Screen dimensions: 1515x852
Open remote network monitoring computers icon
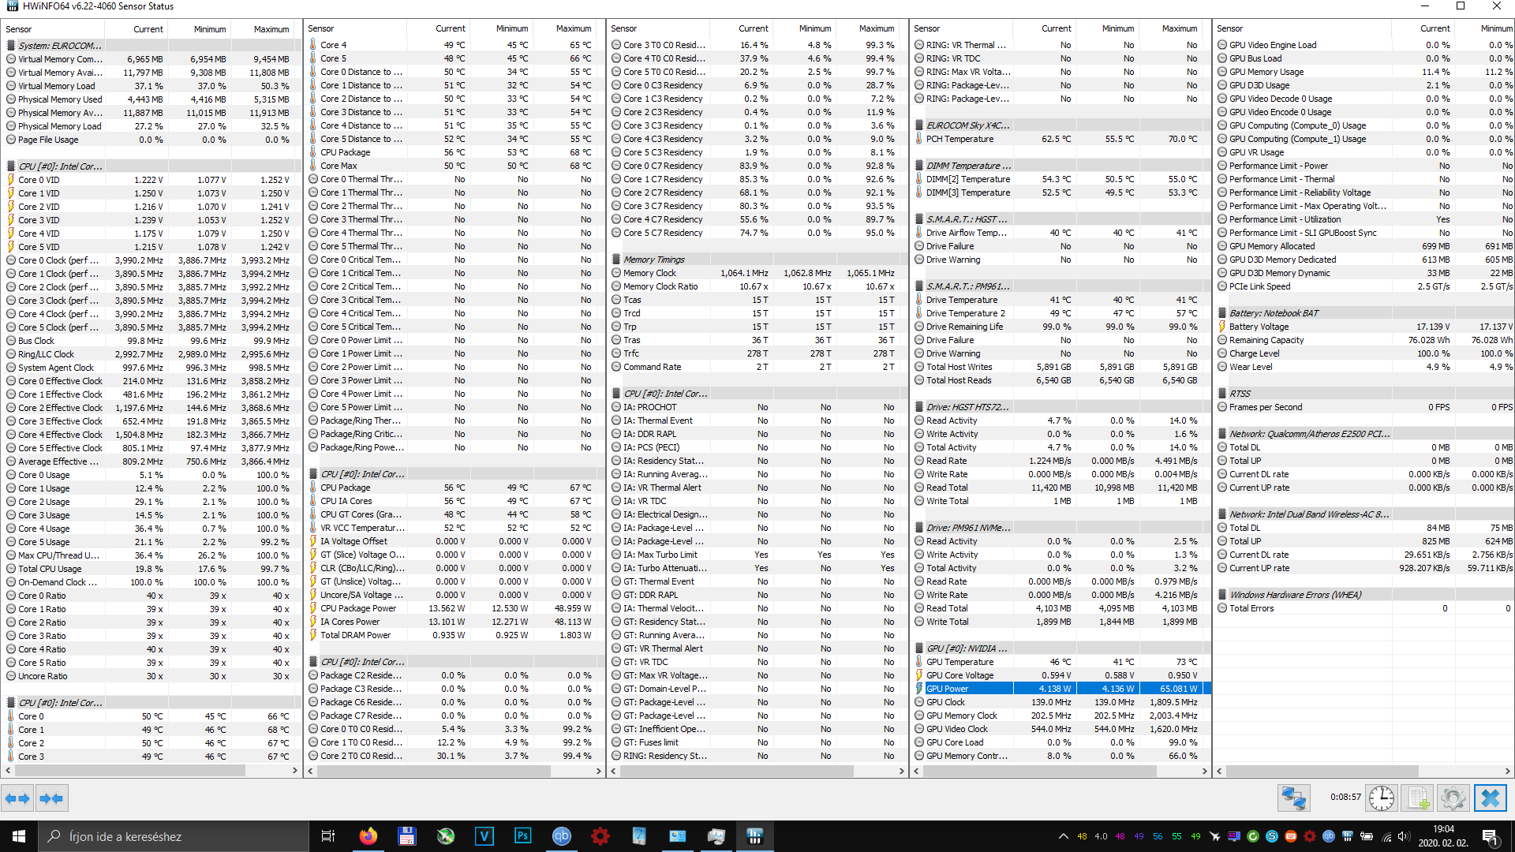[1294, 798]
